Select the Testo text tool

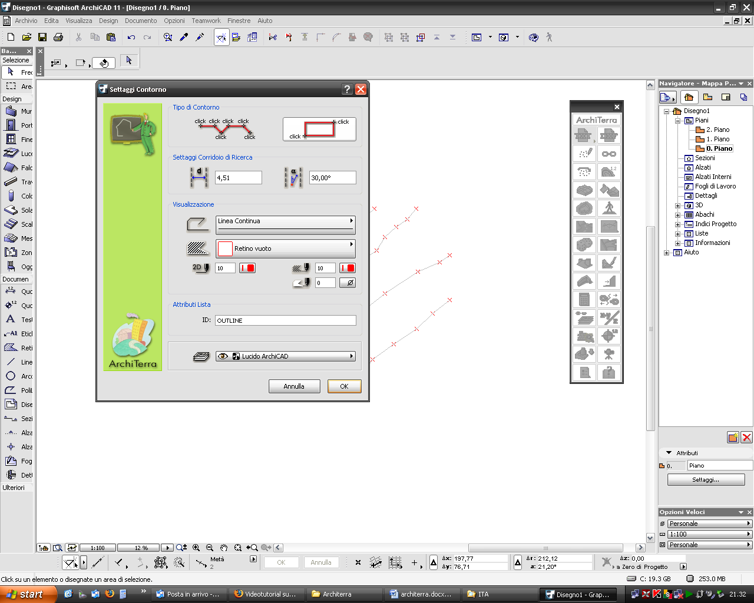(16, 319)
